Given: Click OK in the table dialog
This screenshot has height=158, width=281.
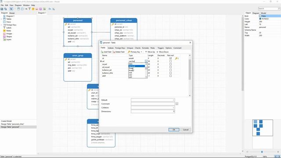Looking at the screenshot, I should [x=174, y=129].
